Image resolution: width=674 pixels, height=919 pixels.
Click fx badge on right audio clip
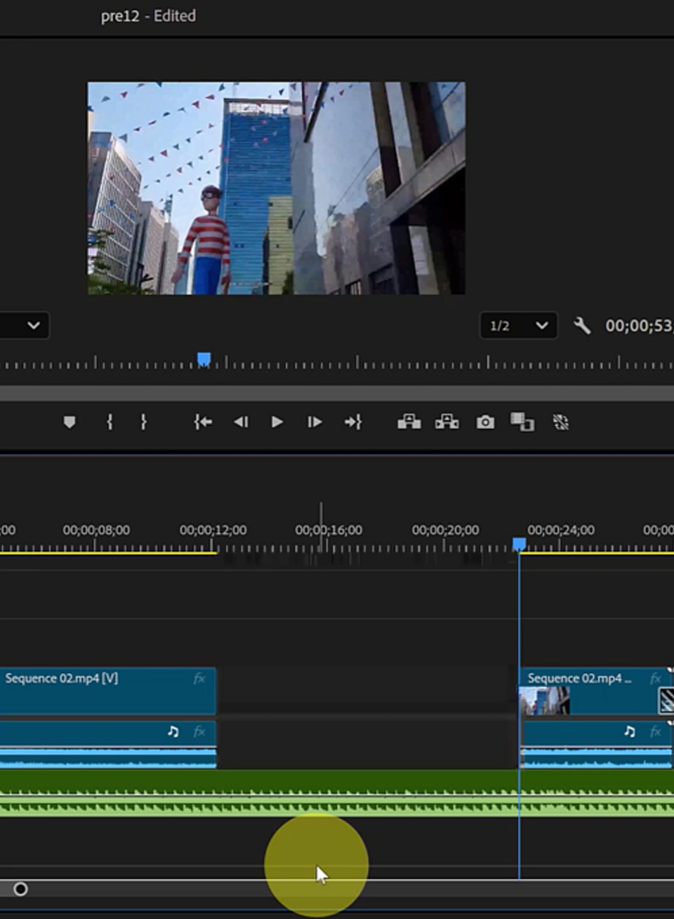coord(655,731)
